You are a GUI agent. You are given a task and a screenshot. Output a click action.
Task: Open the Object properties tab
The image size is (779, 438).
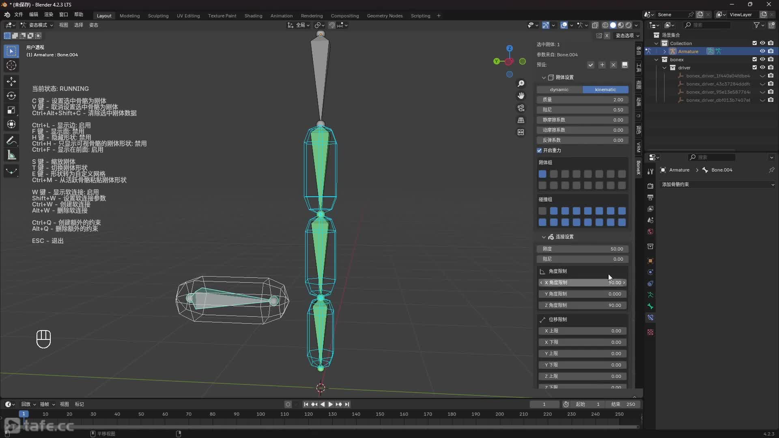pyautogui.click(x=650, y=261)
